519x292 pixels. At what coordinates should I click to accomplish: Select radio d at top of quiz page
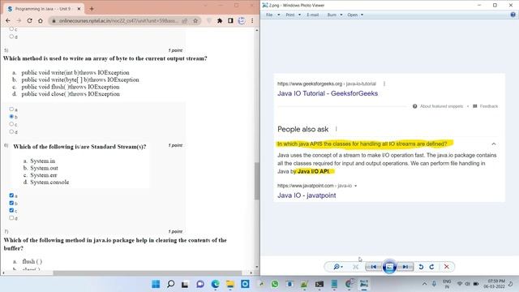pyautogui.click(x=11, y=36)
